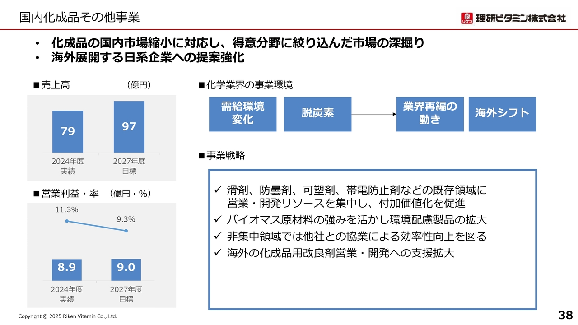The image size is (578, 325).
Task: Click the checkmark beside 非集中領域
Action: pos(217,236)
